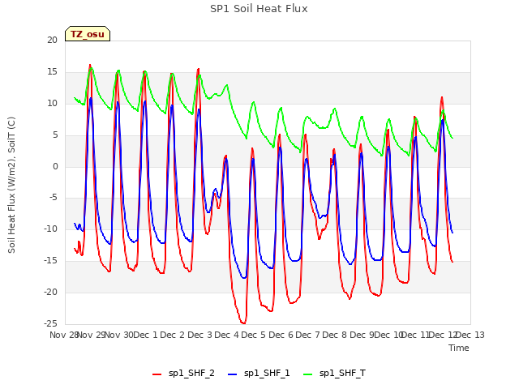Click the blue sp1_SHF_1 legend swatch
The width and height of the screenshot is (519, 389).
click(233, 374)
